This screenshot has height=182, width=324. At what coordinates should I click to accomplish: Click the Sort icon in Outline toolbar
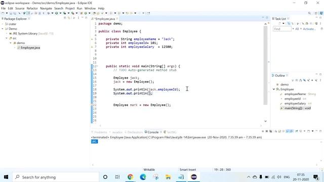301,80
